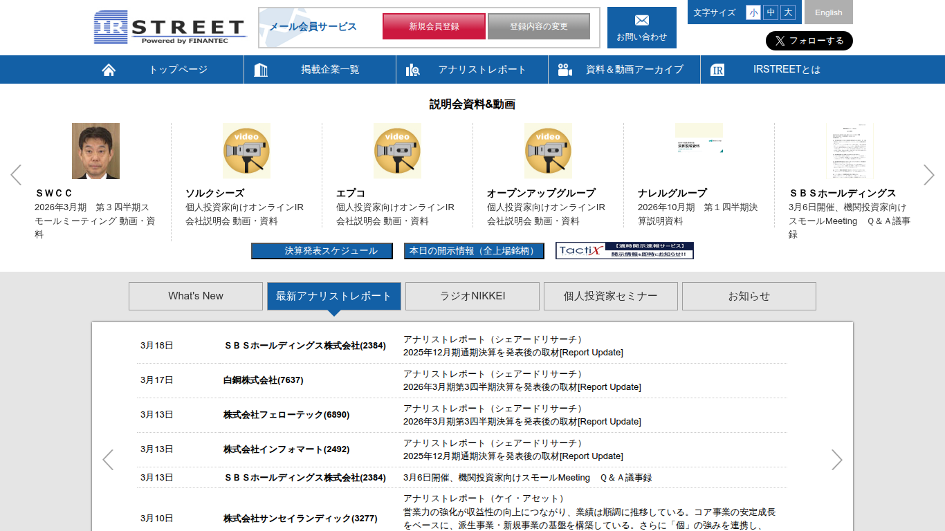Open the エプコ company title link

[351, 193]
